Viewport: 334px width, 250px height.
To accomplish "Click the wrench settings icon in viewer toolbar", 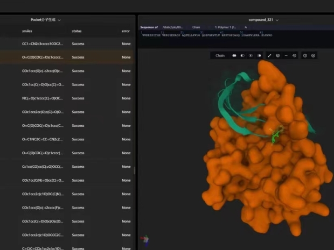I will pyautogui.click(x=269, y=55).
